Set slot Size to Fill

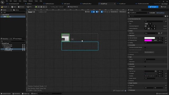click(x=150, y=24)
